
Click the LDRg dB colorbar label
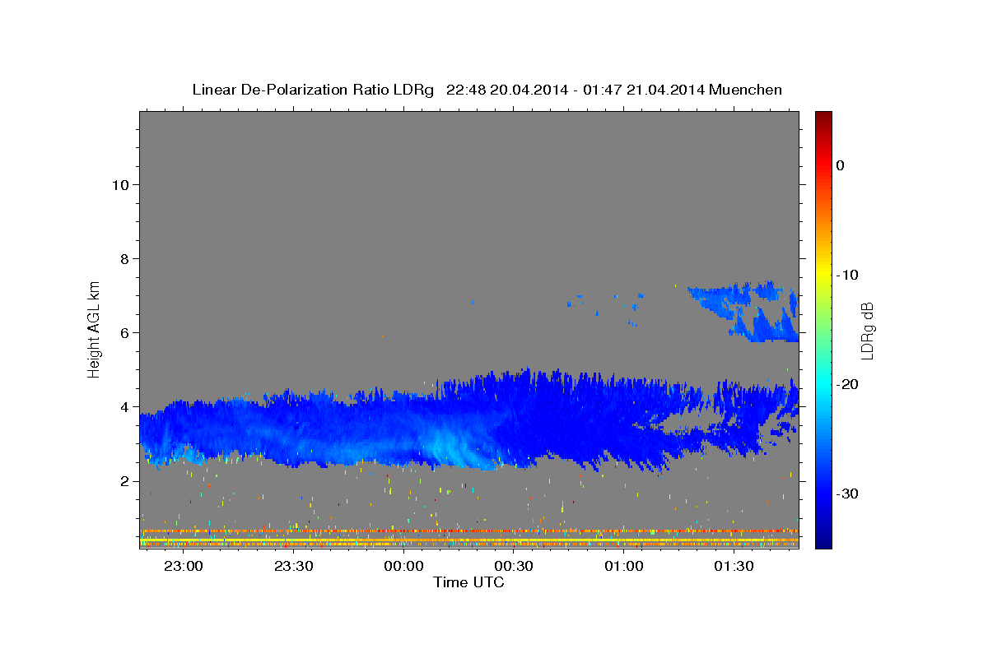(x=867, y=330)
